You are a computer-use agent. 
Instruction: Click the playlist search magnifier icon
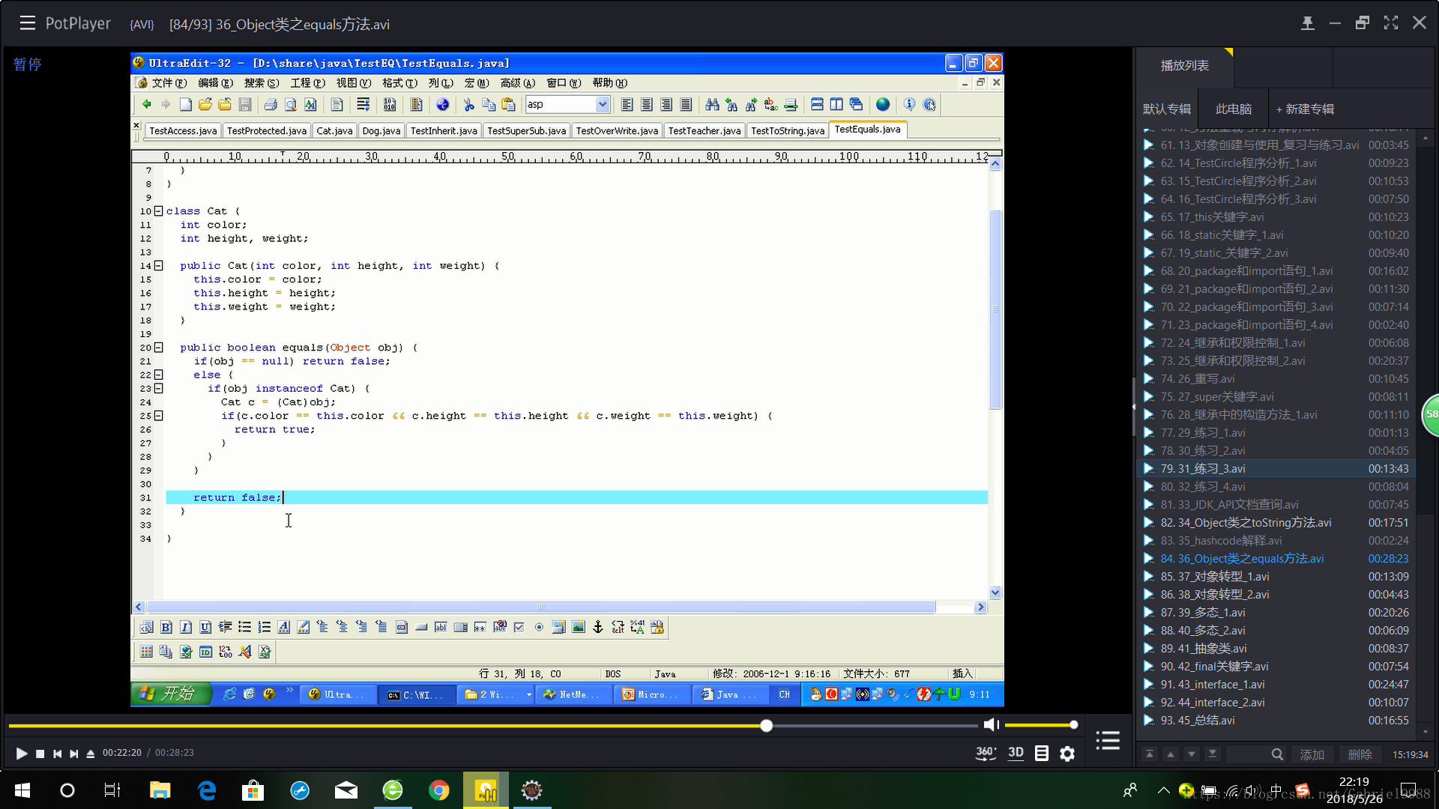[x=1277, y=754]
